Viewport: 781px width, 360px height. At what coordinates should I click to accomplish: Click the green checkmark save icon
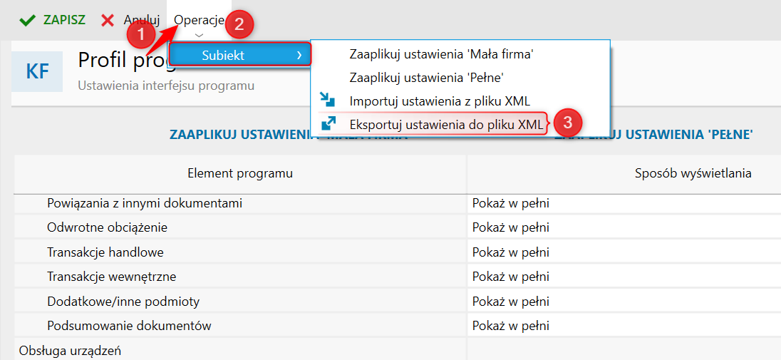(x=28, y=20)
